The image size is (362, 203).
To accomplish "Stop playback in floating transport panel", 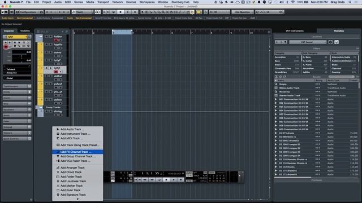I will pyautogui.click(x=166, y=179).
